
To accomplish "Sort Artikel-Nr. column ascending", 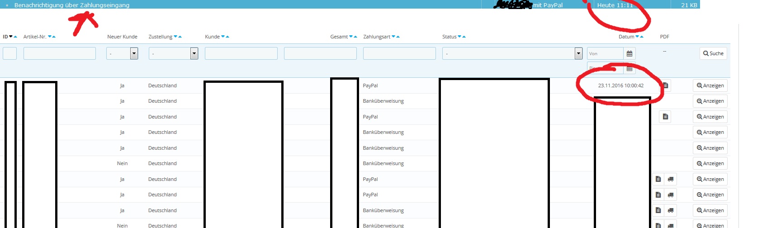I will pyautogui.click(x=54, y=37).
